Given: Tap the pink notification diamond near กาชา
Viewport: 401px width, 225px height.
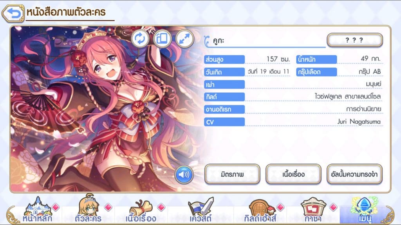Looking at the screenshot, I should [333, 207].
